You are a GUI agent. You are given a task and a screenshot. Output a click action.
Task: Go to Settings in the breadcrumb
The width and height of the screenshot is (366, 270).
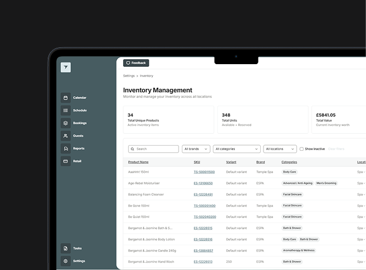pyautogui.click(x=129, y=76)
